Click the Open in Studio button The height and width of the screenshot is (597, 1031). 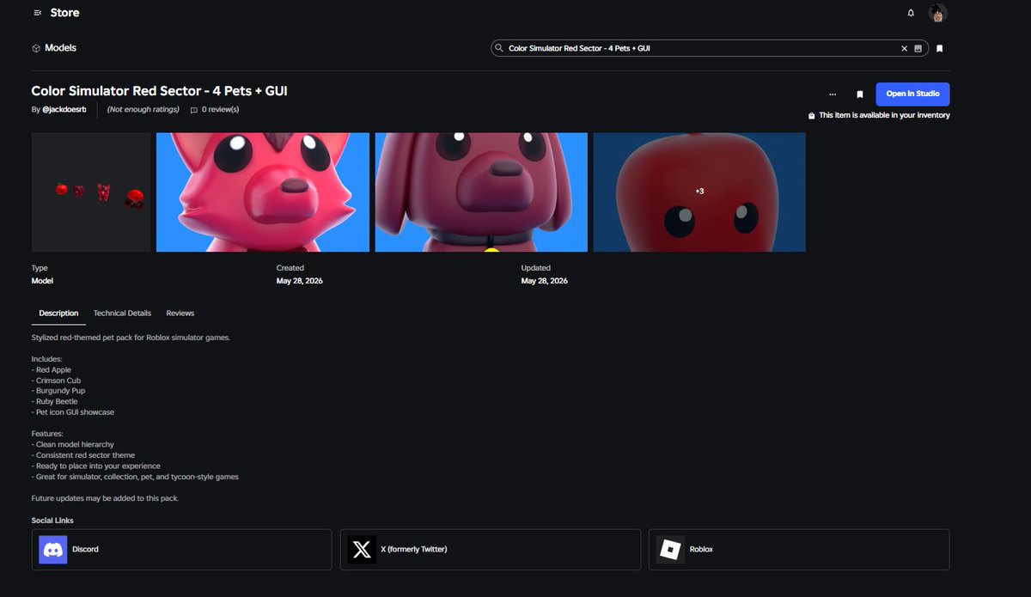912,94
